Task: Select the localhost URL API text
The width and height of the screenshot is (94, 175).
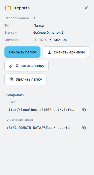Action: coord(40,110)
